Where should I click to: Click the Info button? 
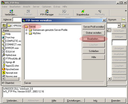coord(95,101)
